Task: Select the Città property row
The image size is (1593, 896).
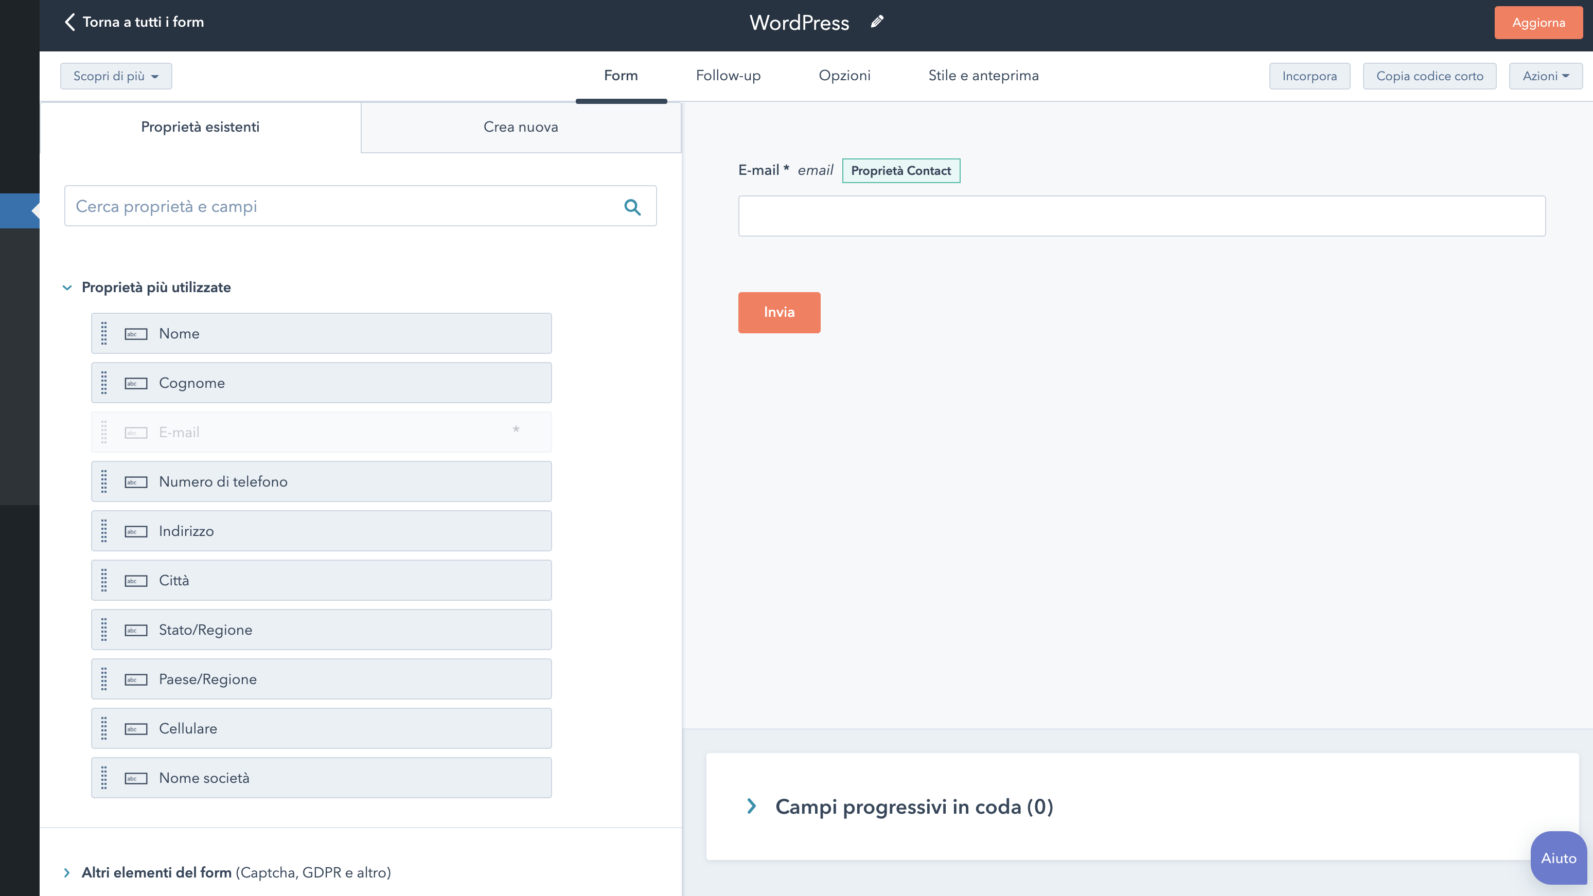Action: click(x=322, y=581)
